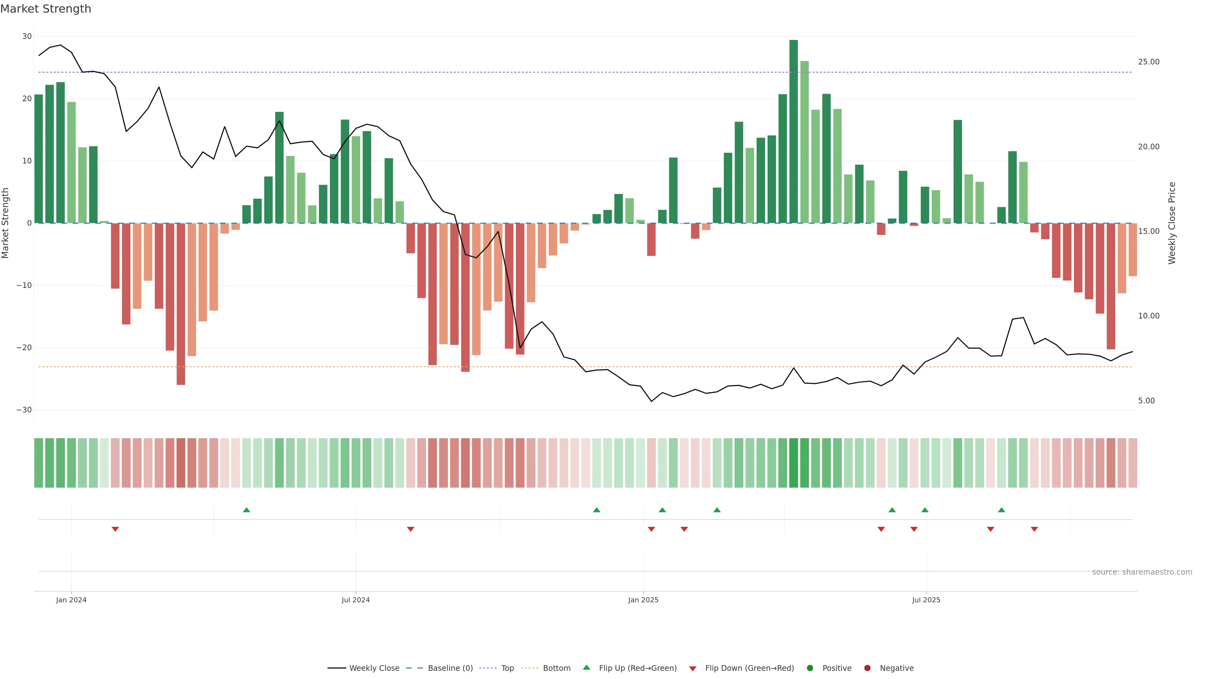
Task: Click the Jul 2025 x-axis label
Action: [926, 600]
